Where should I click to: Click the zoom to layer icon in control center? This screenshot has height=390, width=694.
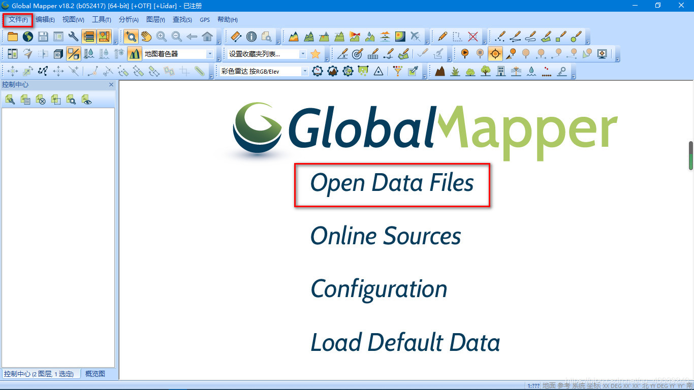click(71, 100)
